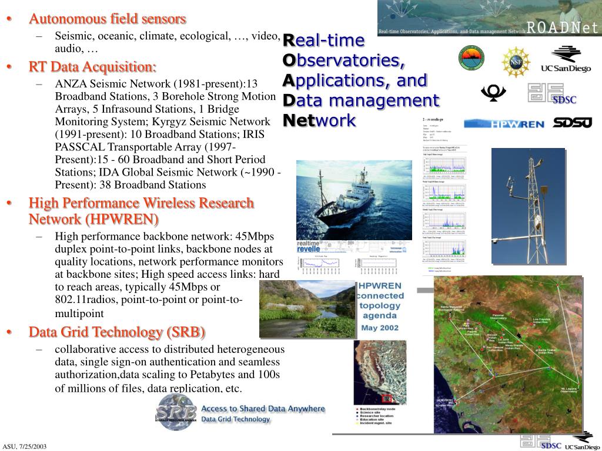Click the 'realtime revelle' label
Screen dimensions: 602x451
[x=308, y=246]
